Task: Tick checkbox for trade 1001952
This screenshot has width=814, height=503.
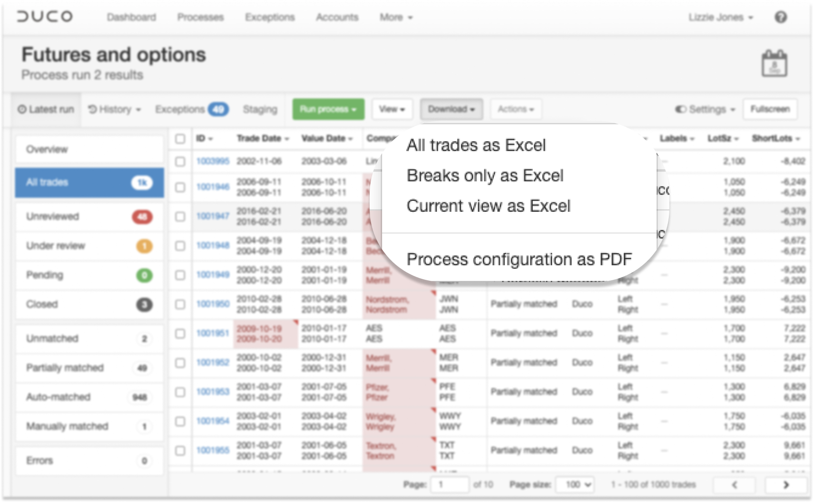Action: tap(180, 363)
